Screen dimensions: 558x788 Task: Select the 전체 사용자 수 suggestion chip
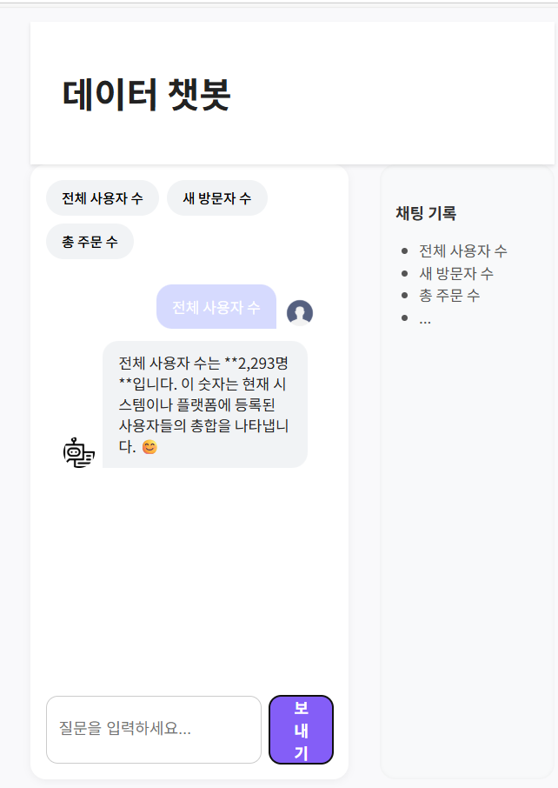[103, 198]
